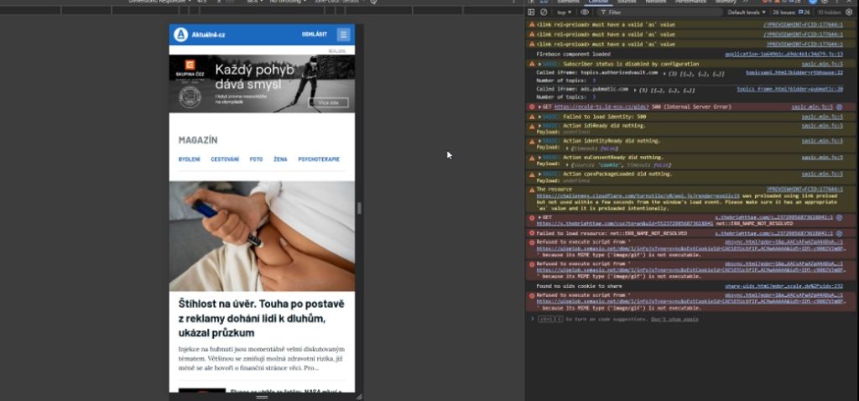
Task: Click the ODHLÁSIT logout link
Action: click(x=315, y=34)
